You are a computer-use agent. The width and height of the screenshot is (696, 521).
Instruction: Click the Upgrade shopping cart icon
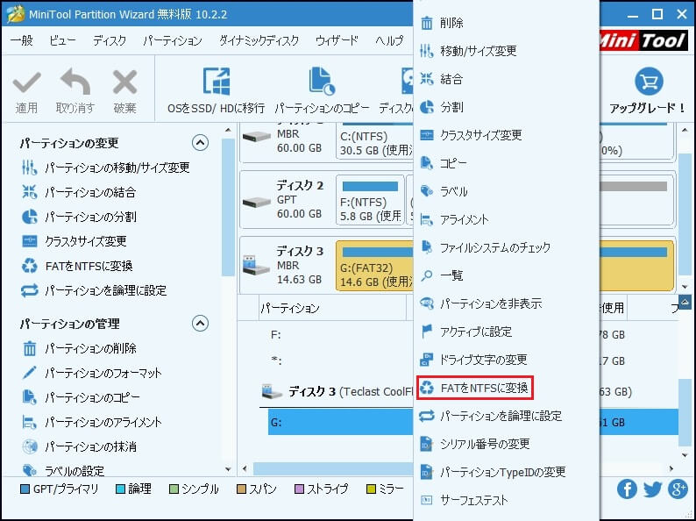[649, 82]
